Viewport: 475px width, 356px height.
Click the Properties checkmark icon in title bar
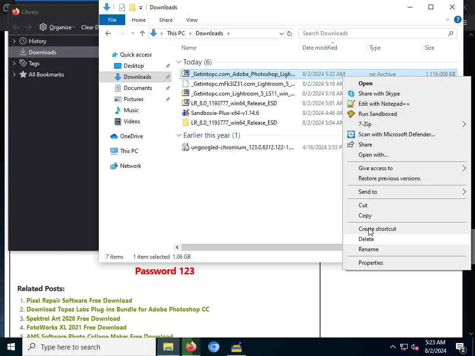click(122, 7)
